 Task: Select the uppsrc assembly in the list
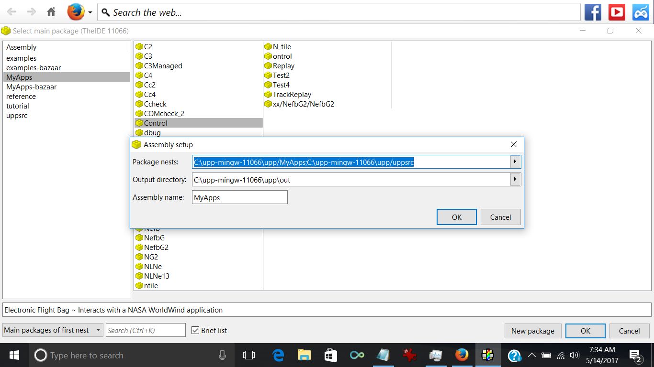pyautogui.click(x=17, y=116)
